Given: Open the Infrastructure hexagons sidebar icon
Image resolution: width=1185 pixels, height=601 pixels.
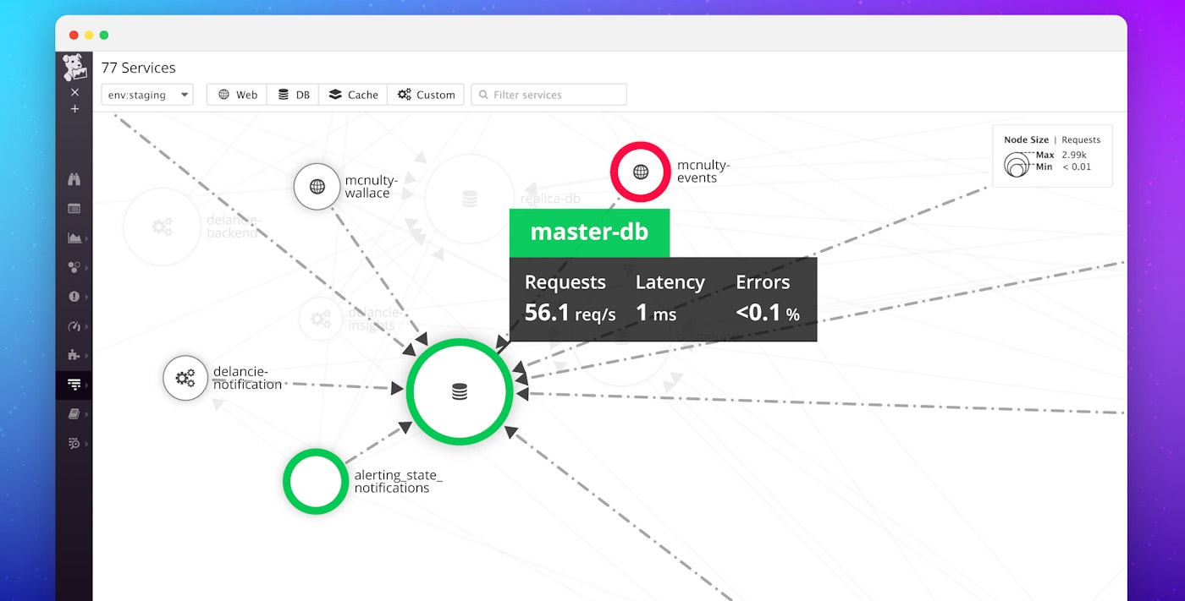Looking at the screenshot, I should (74, 267).
